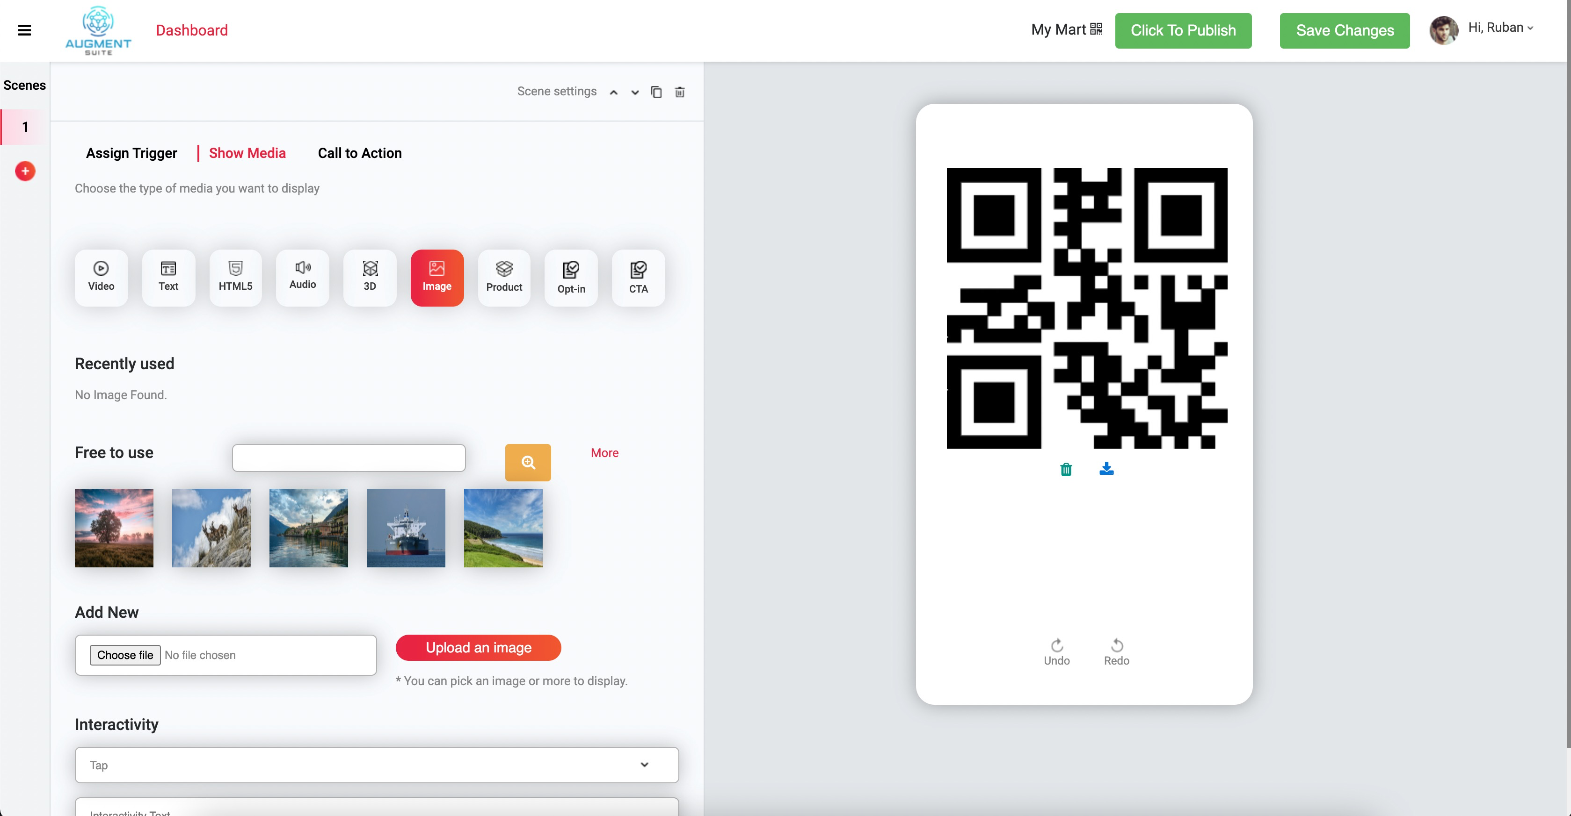Switch to the Assign Trigger tab
Viewport: 1571px width, 816px height.
[x=131, y=153]
